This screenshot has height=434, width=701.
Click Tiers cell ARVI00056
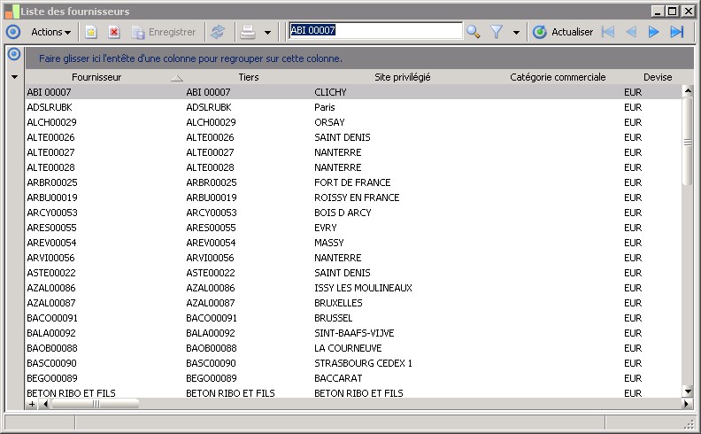click(210, 258)
